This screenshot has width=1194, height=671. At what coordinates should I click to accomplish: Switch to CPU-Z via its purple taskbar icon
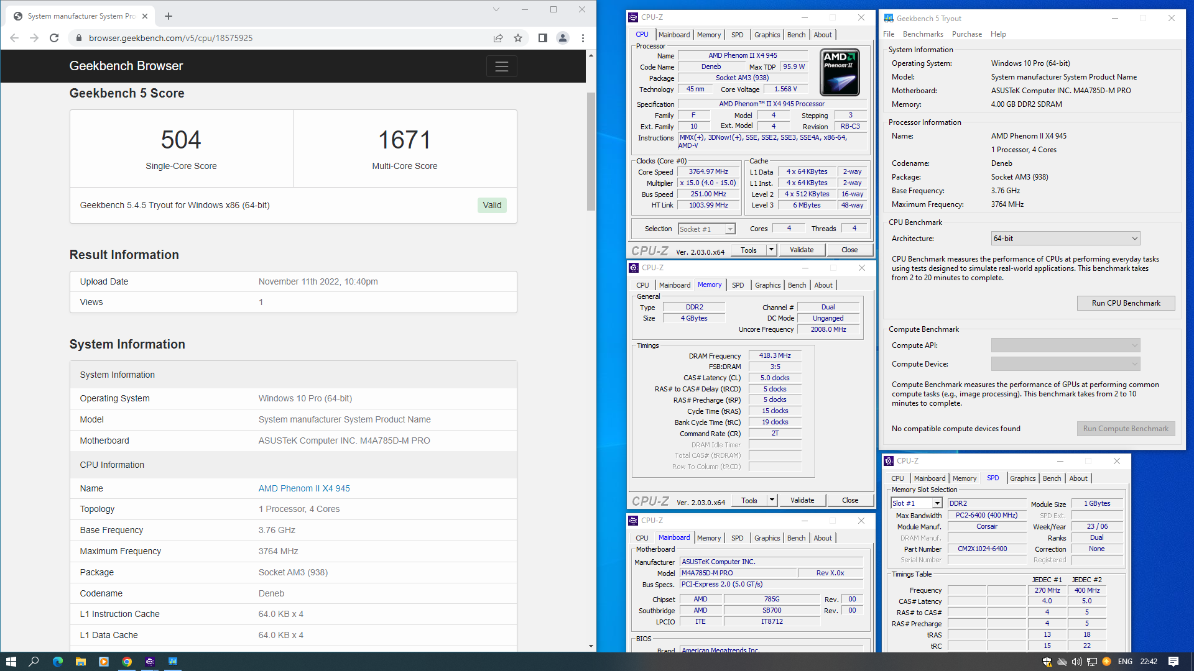(150, 662)
